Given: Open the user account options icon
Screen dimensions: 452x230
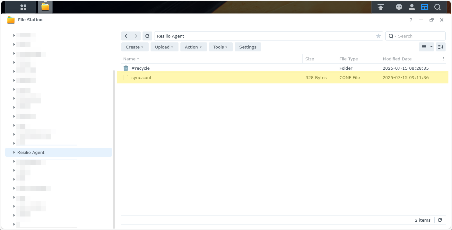Looking at the screenshot, I should 412,7.
